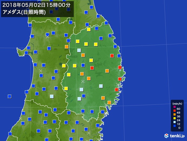Select the northernmost red station marker
This screenshot has height=141, width=187.
(112, 56)
